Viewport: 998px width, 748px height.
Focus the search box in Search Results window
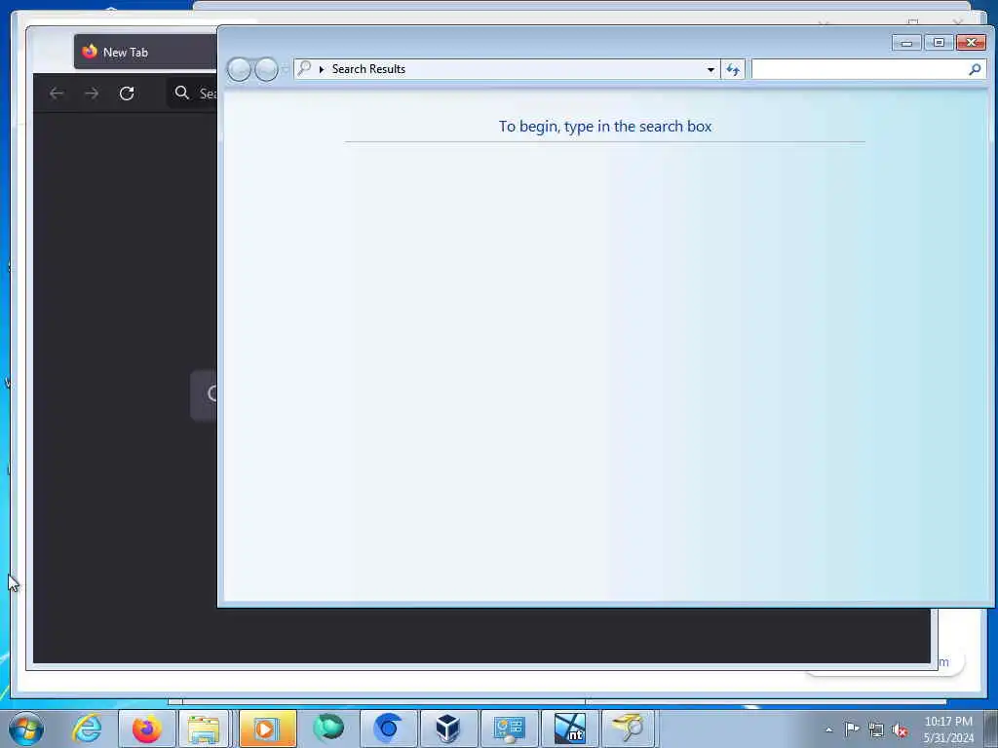click(x=859, y=69)
